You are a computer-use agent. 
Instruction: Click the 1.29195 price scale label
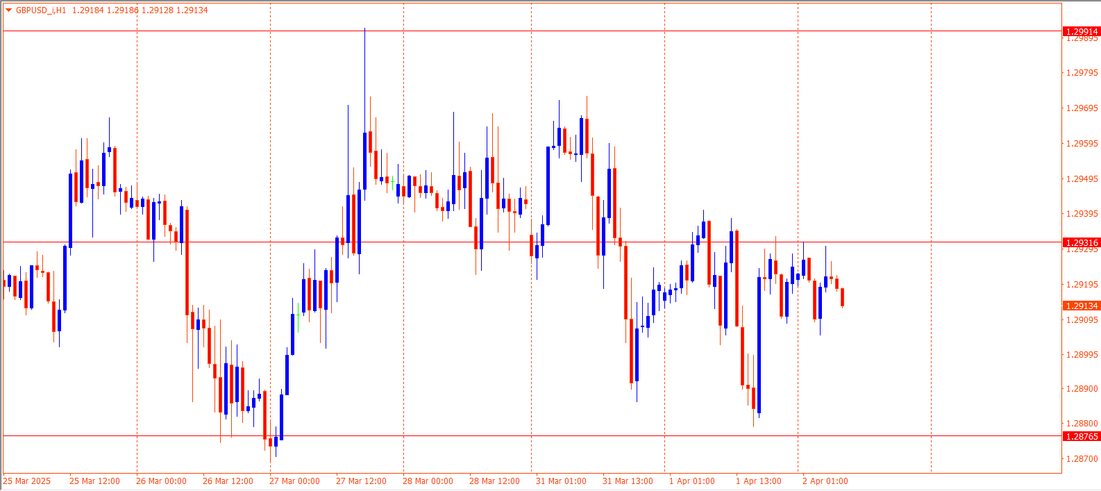pos(1082,285)
